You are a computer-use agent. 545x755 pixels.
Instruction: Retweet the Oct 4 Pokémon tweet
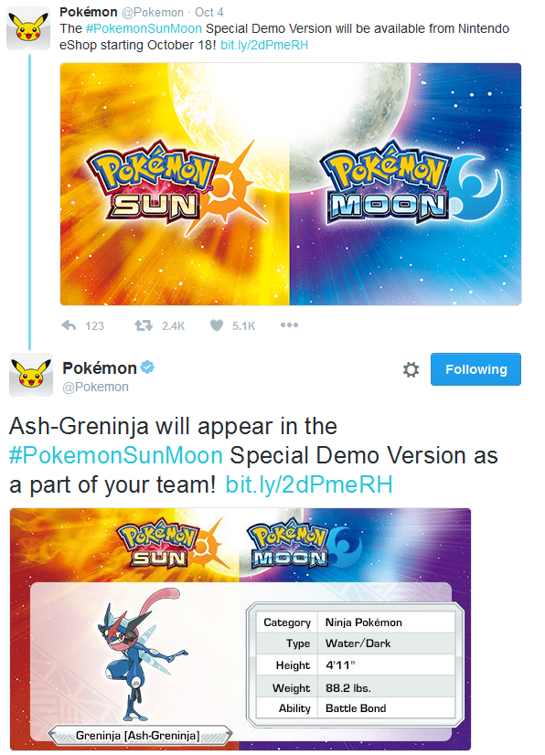(144, 326)
